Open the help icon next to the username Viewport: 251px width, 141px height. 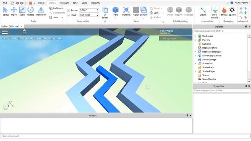coord(232,3)
